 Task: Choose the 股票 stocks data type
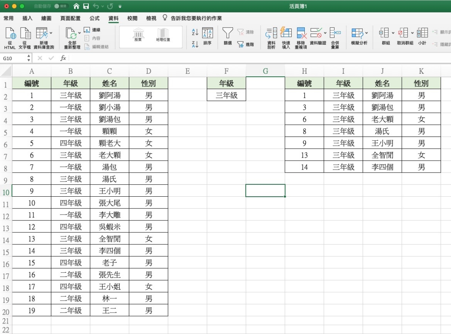[138, 35]
